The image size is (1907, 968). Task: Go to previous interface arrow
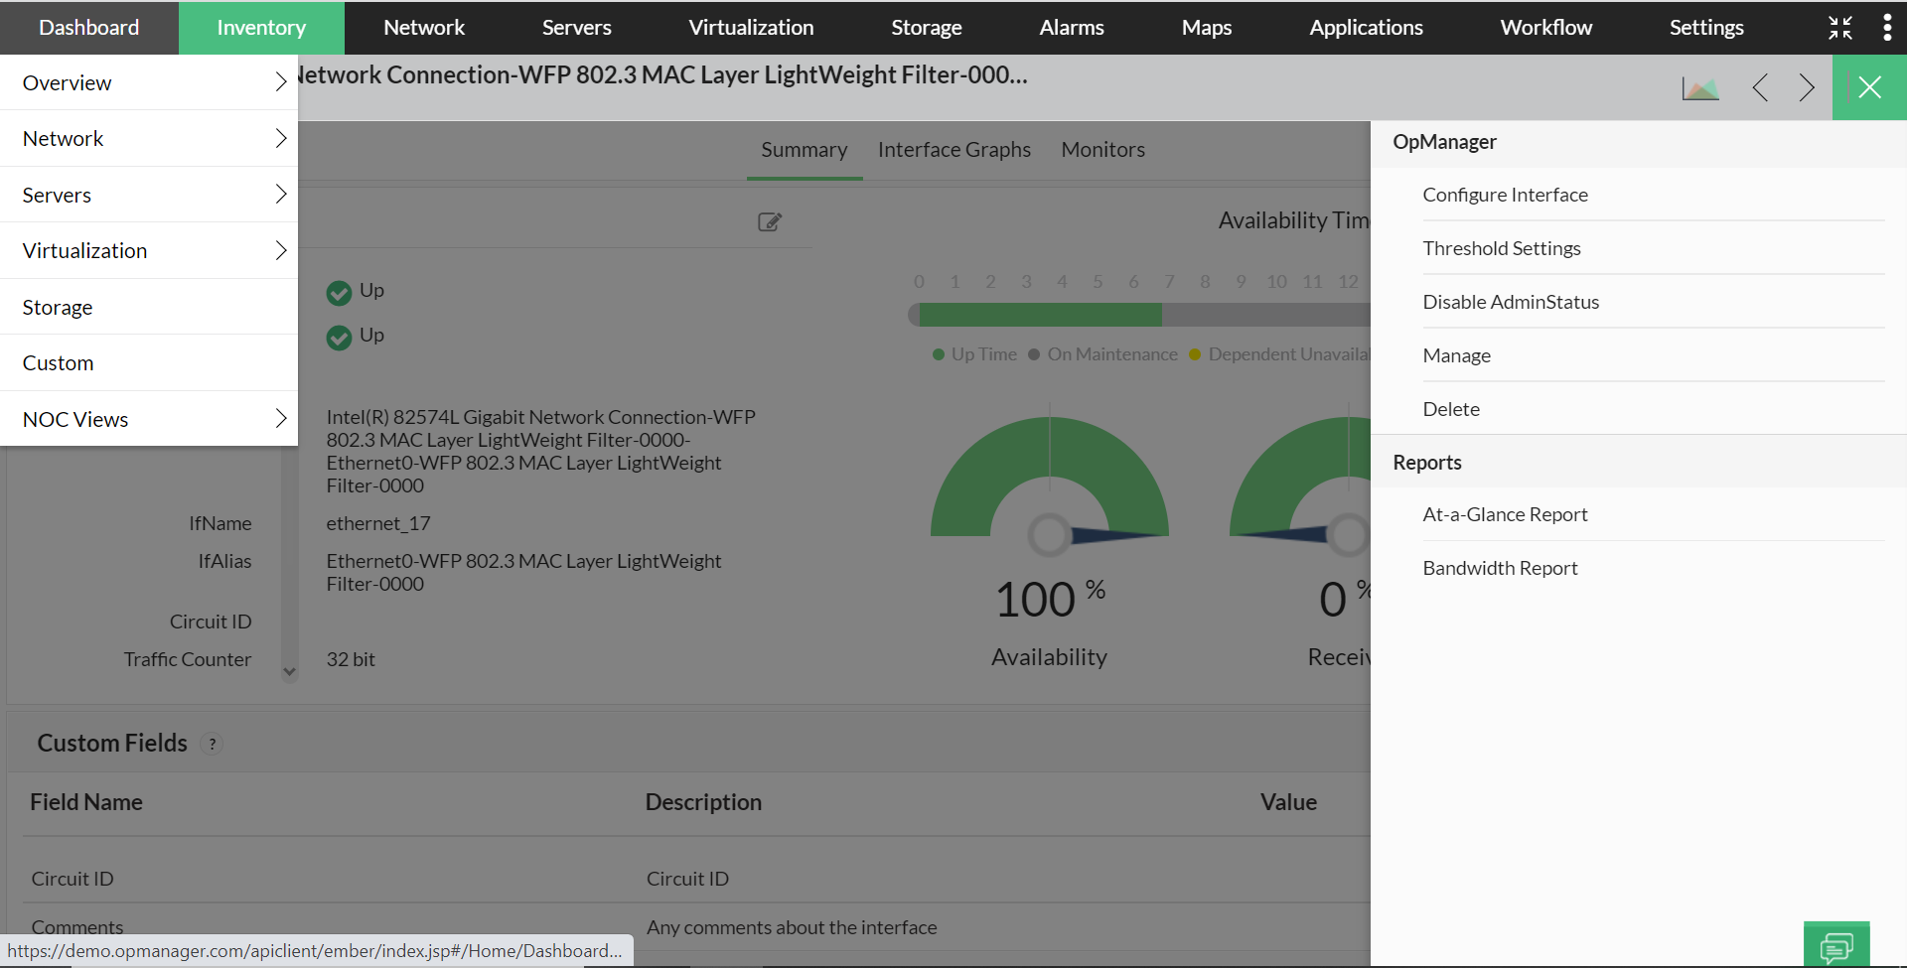tap(1760, 87)
